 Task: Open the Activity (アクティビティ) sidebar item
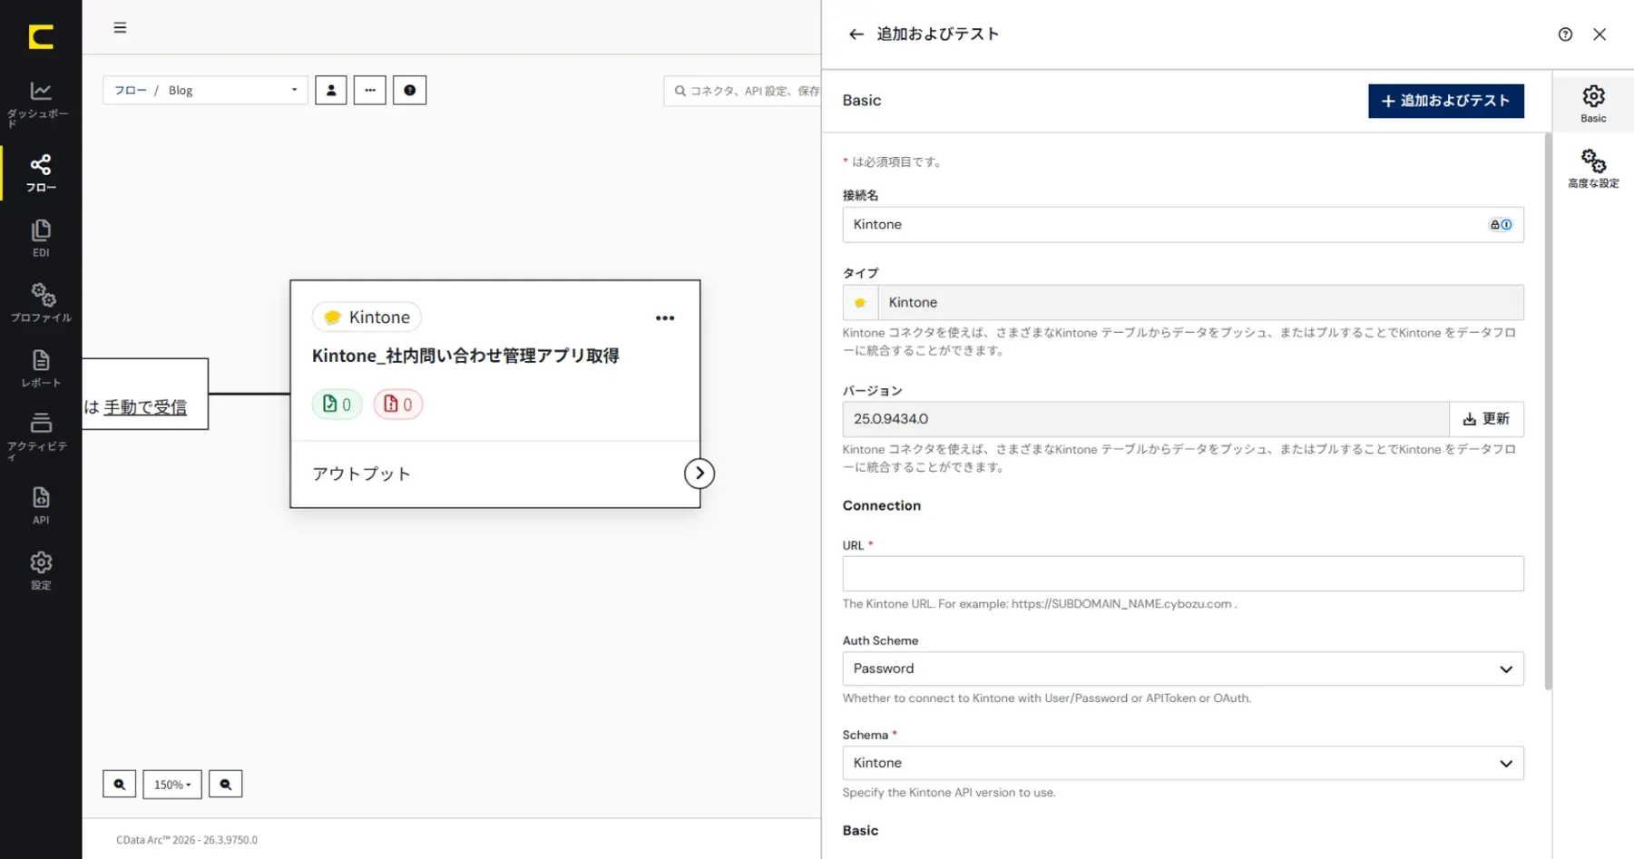pos(40,435)
